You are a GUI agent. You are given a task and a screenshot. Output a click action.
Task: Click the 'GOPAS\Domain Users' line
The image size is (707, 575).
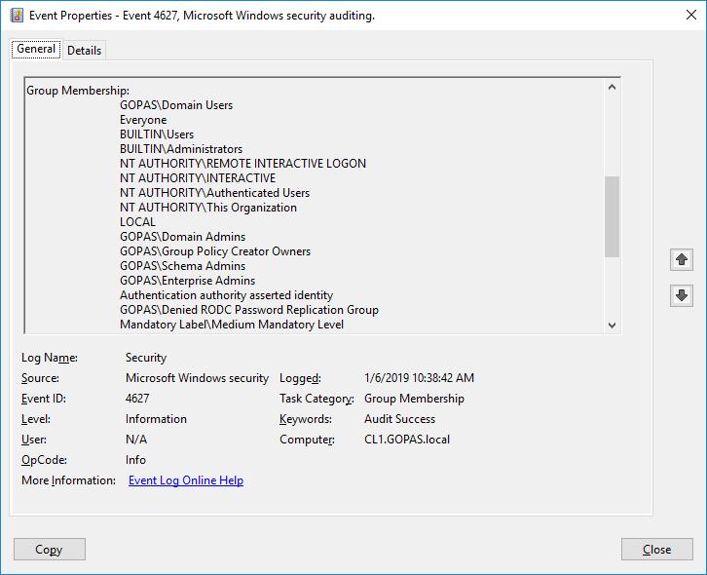point(176,105)
